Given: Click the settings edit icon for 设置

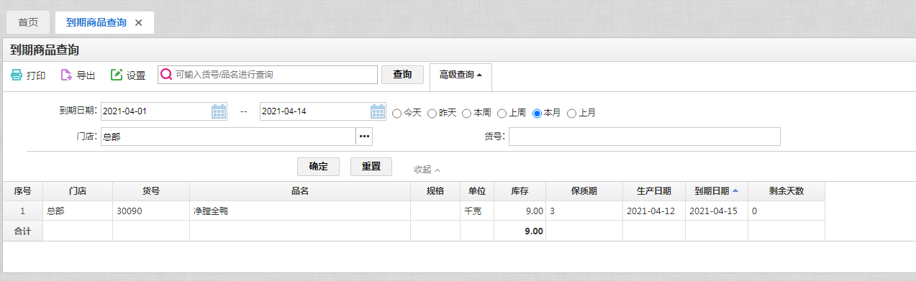Looking at the screenshot, I should (116, 75).
